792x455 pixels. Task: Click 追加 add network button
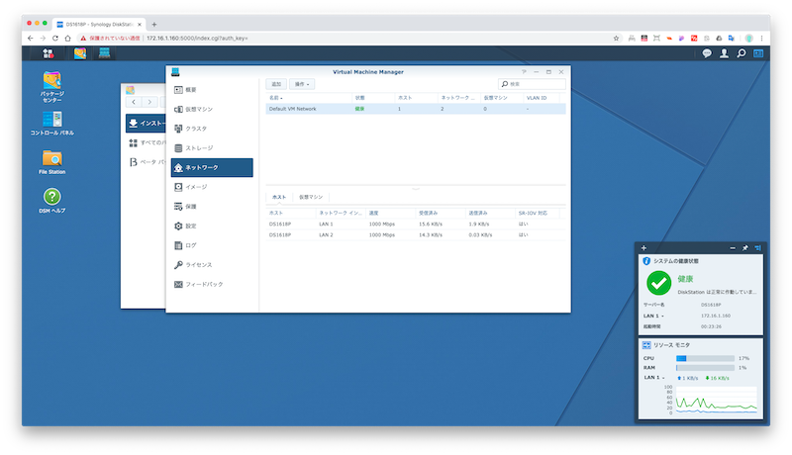point(276,84)
